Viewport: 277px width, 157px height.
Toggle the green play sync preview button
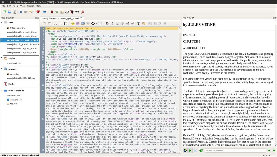190,151
